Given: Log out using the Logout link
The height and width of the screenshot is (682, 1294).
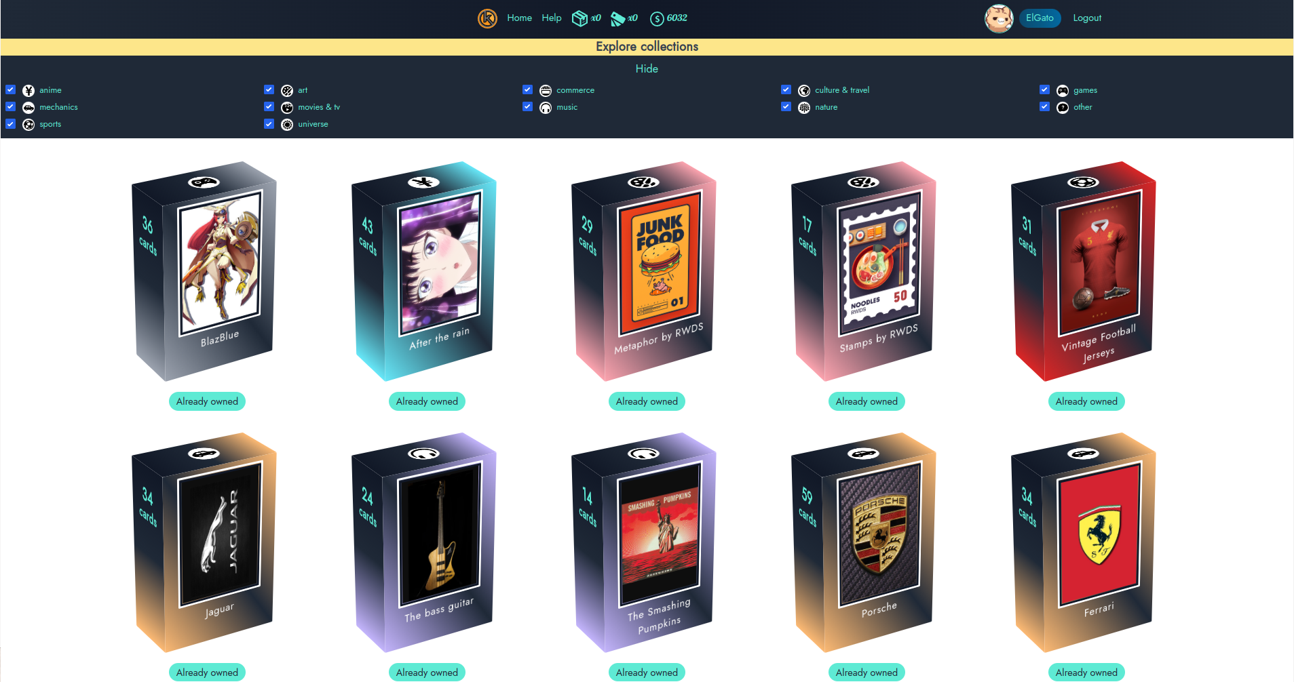Looking at the screenshot, I should (x=1087, y=18).
